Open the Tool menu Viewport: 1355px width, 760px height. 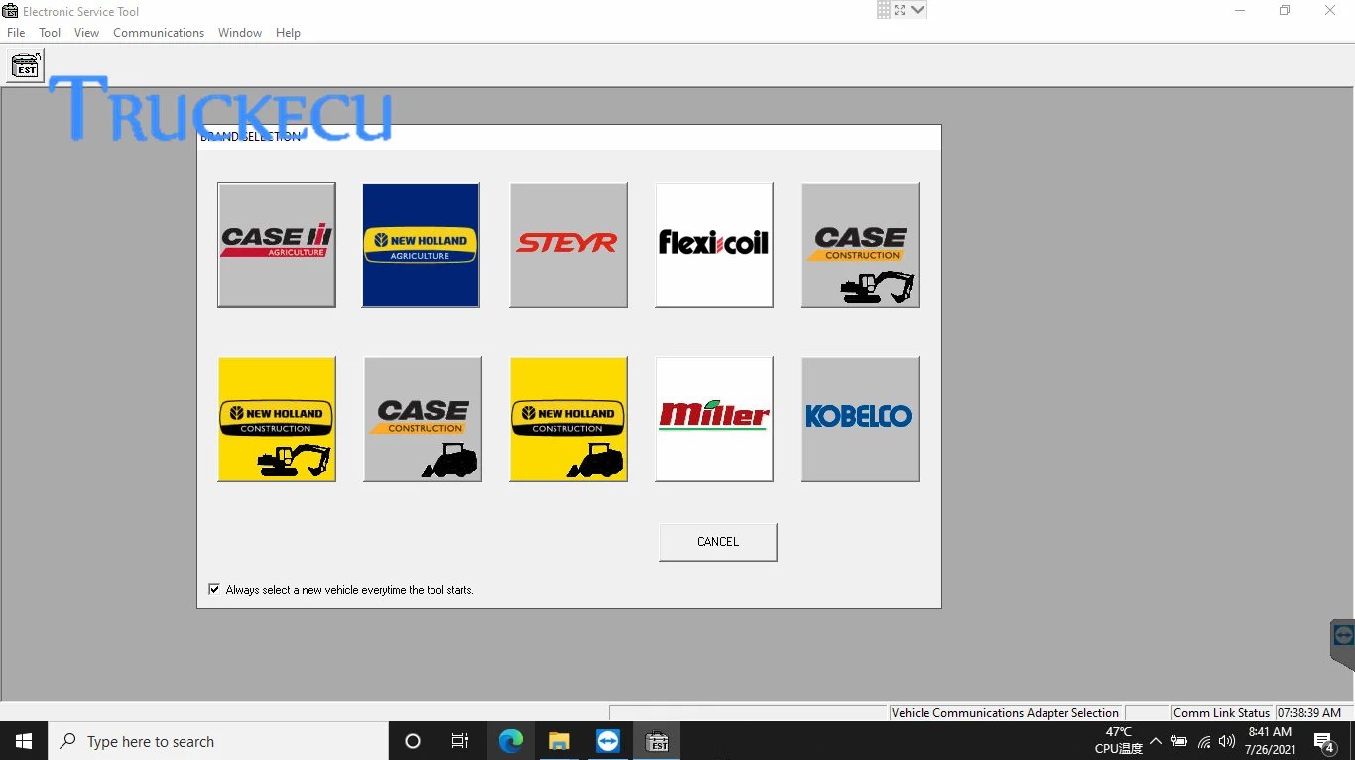[50, 33]
